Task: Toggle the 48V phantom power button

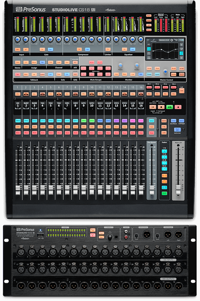Action: pos(18,49)
